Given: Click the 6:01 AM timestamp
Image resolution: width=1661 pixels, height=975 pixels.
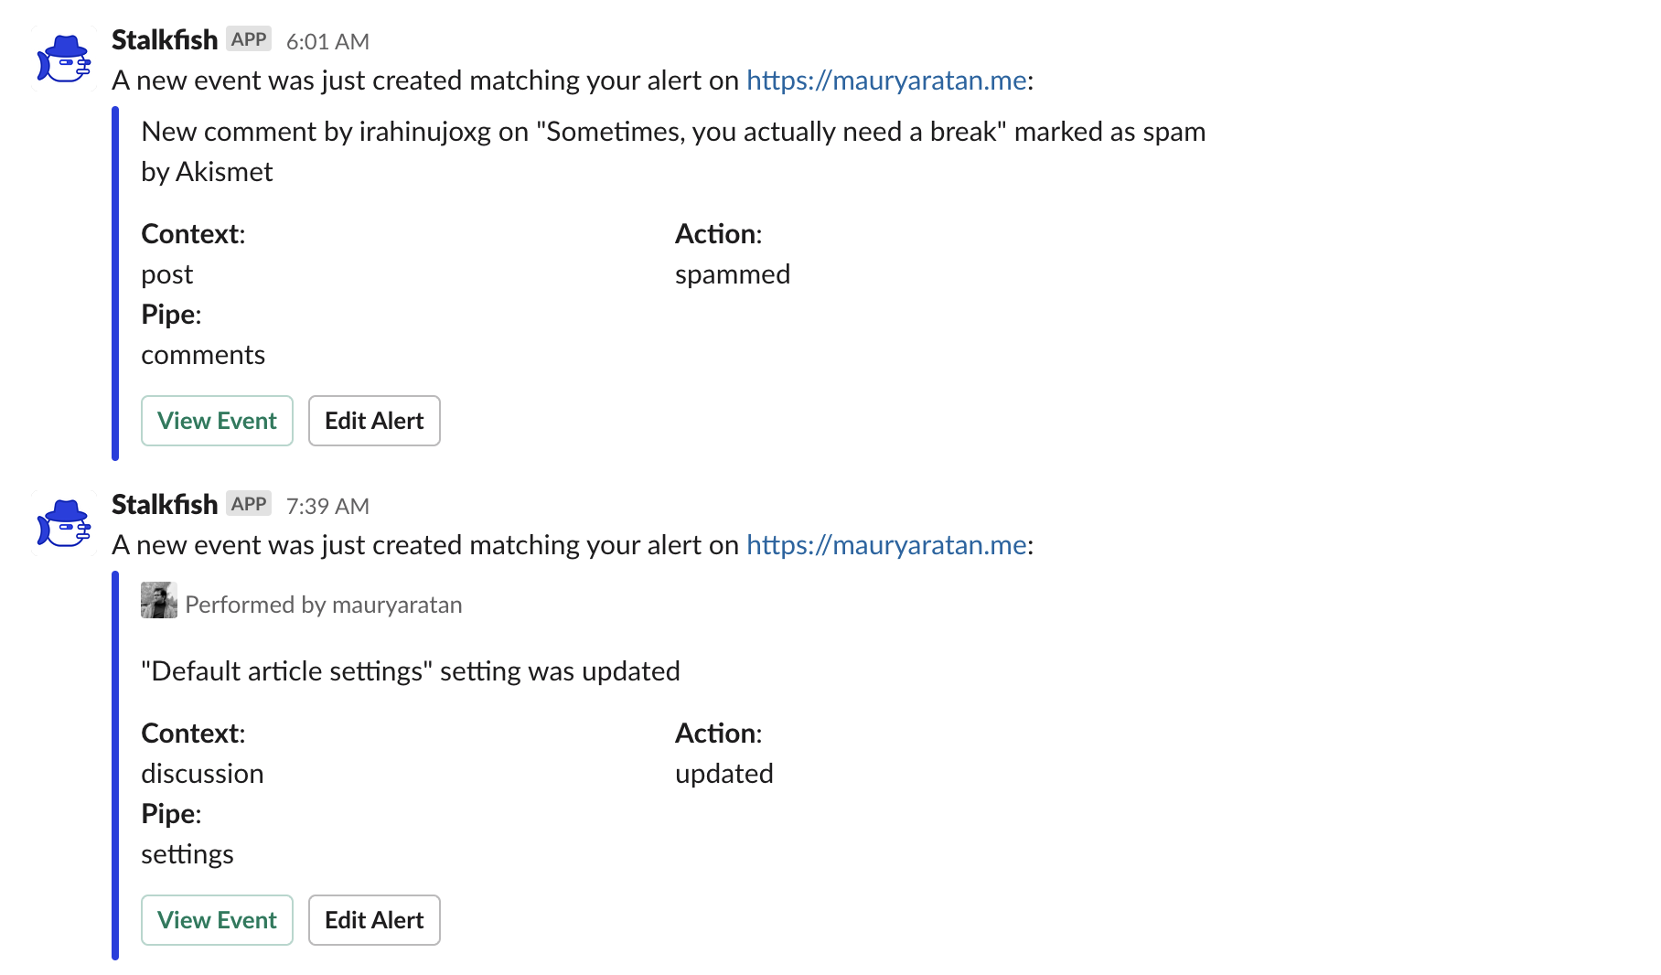Looking at the screenshot, I should coord(327,41).
